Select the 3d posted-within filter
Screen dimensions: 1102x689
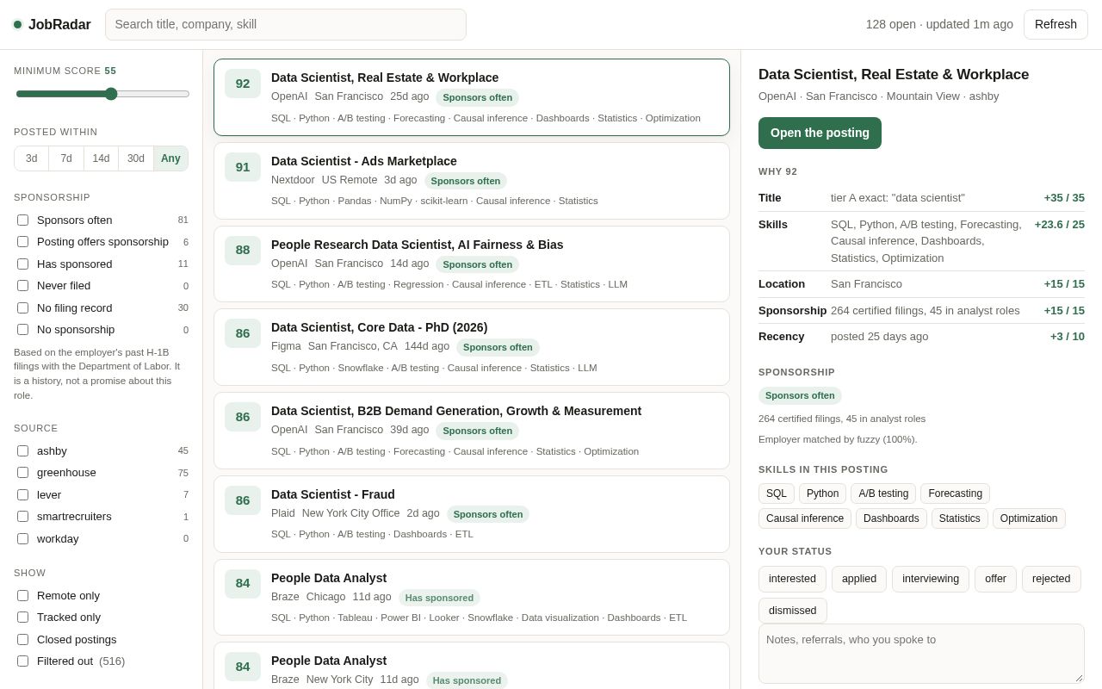[x=32, y=158]
